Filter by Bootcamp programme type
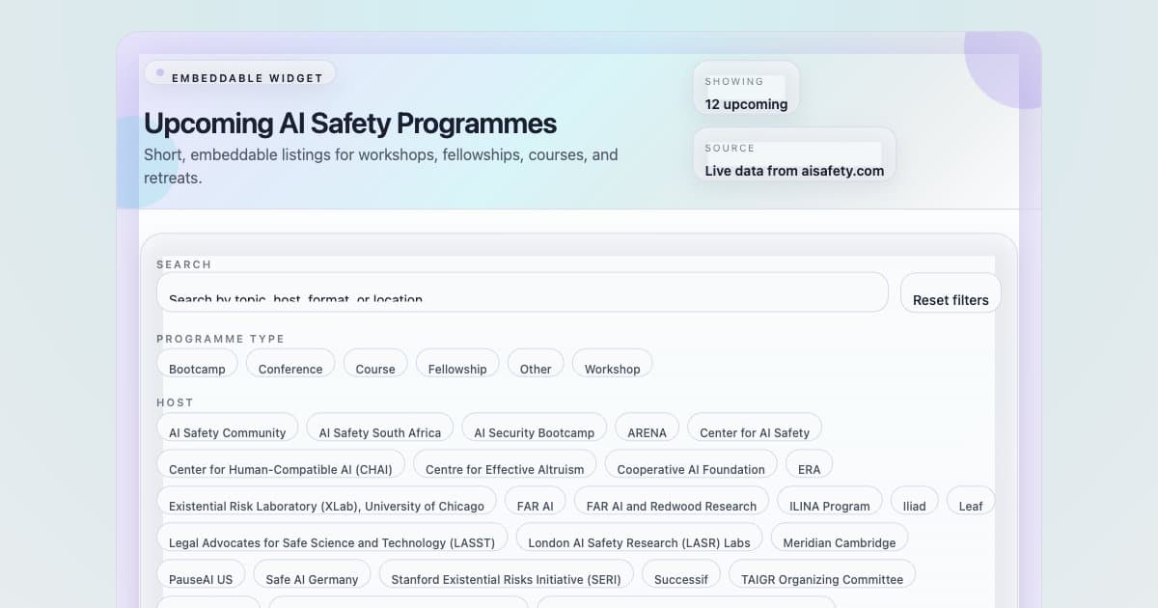 [197, 364]
